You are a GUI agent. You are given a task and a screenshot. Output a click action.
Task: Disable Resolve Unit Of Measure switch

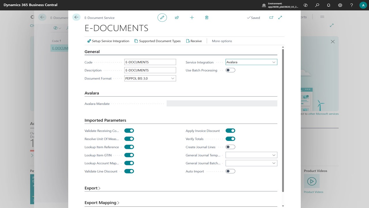click(x=129, y=139)
